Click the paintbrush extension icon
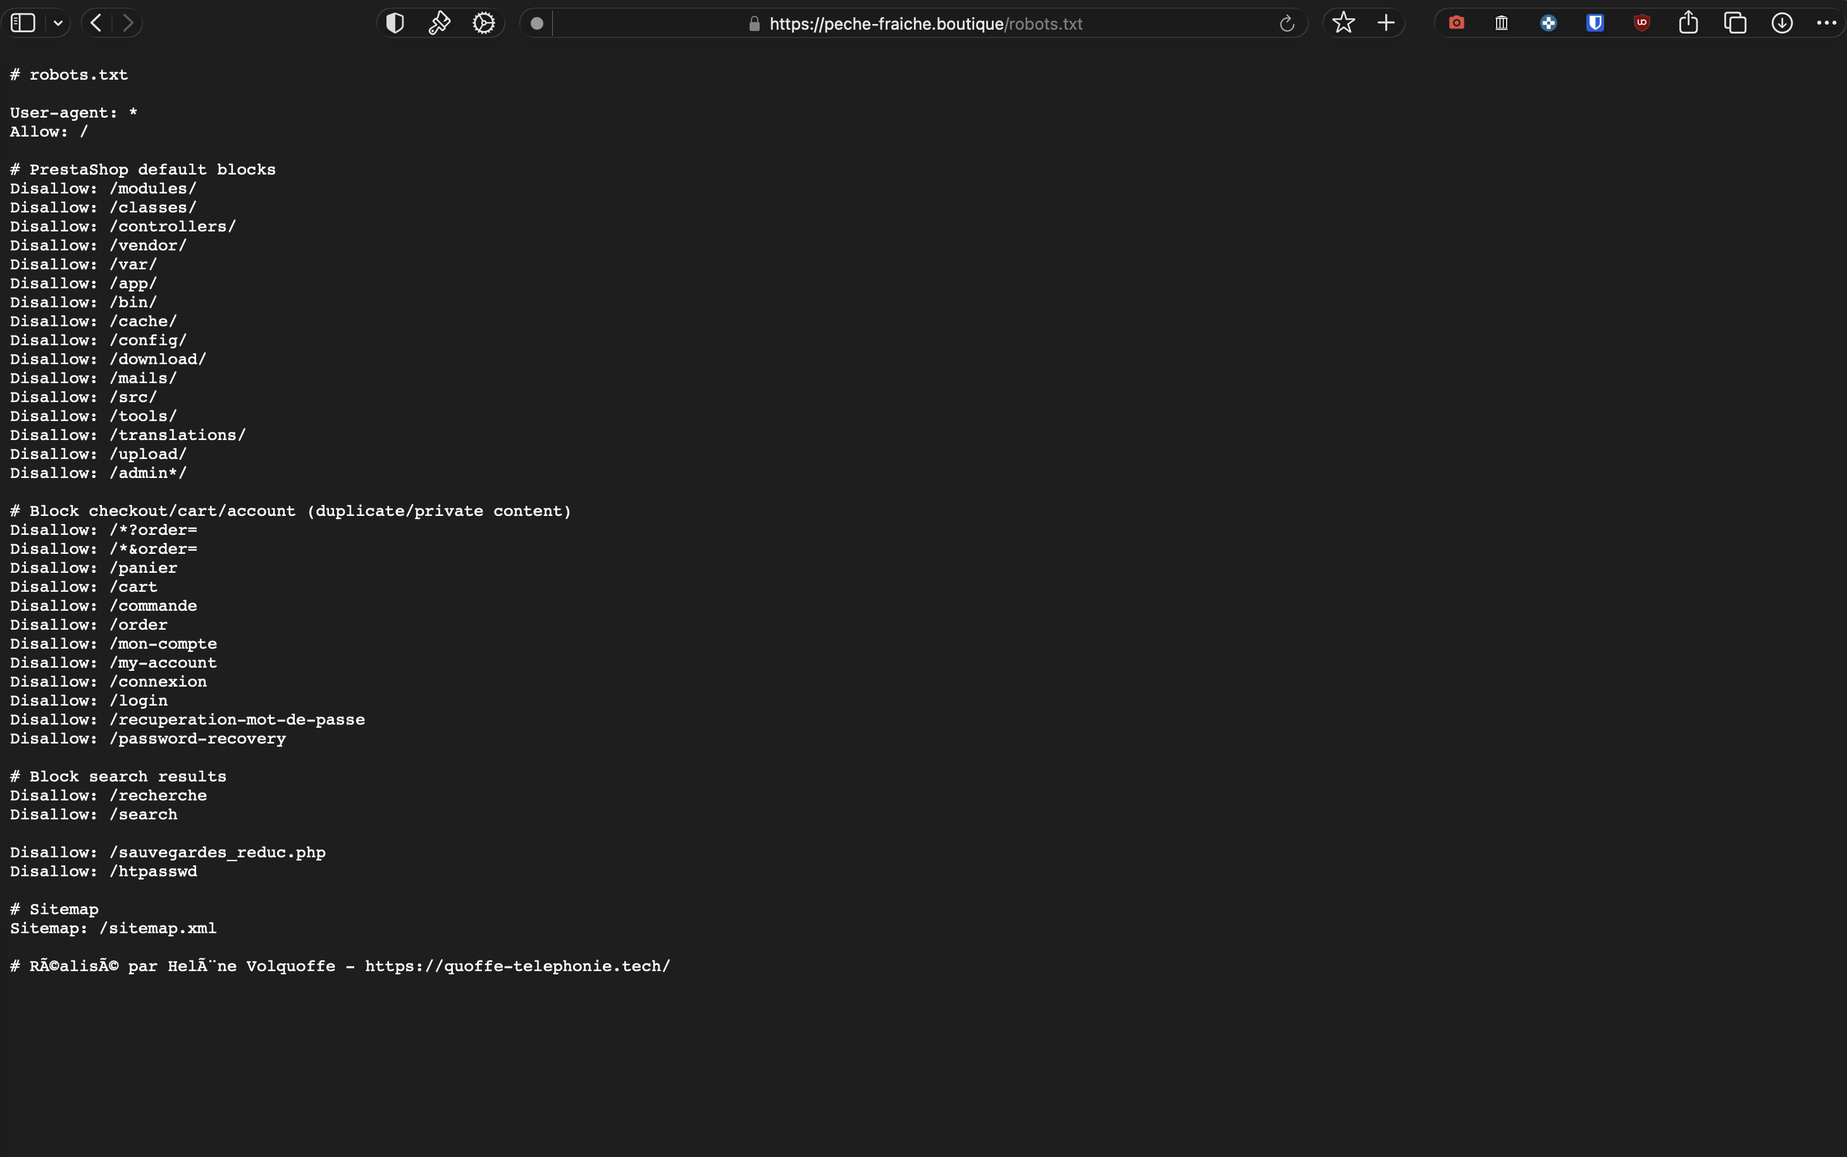Screen dimensions: 1847x1157 click(440, 23)
